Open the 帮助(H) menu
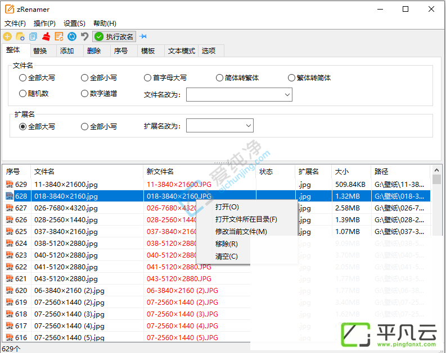 pyautogui.click(x=105, y=23)
